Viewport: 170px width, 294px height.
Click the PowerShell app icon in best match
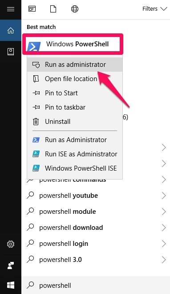[x=34, y=46]
